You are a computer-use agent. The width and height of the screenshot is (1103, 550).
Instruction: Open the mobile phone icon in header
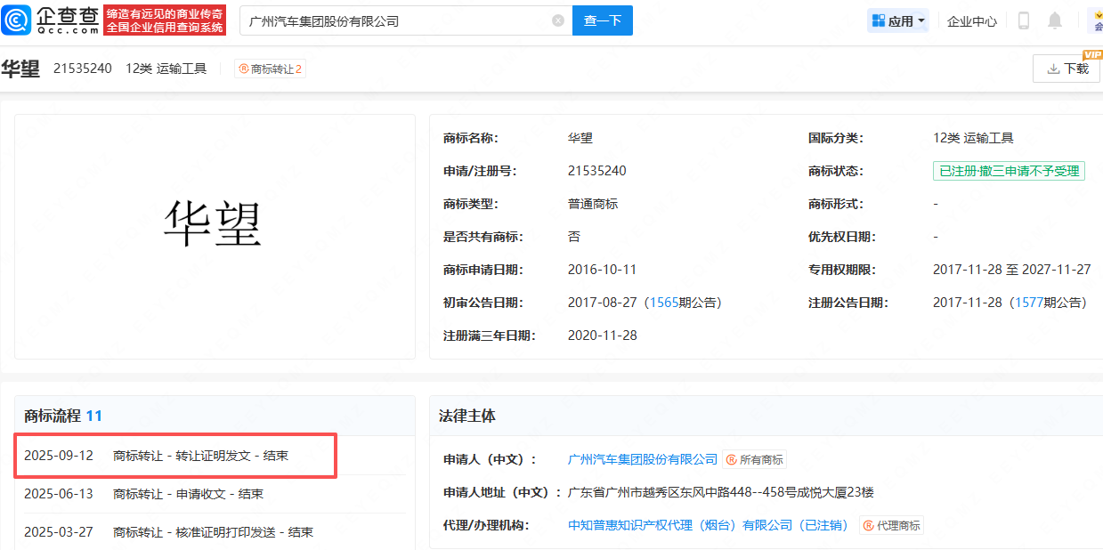click(1024, 20)
